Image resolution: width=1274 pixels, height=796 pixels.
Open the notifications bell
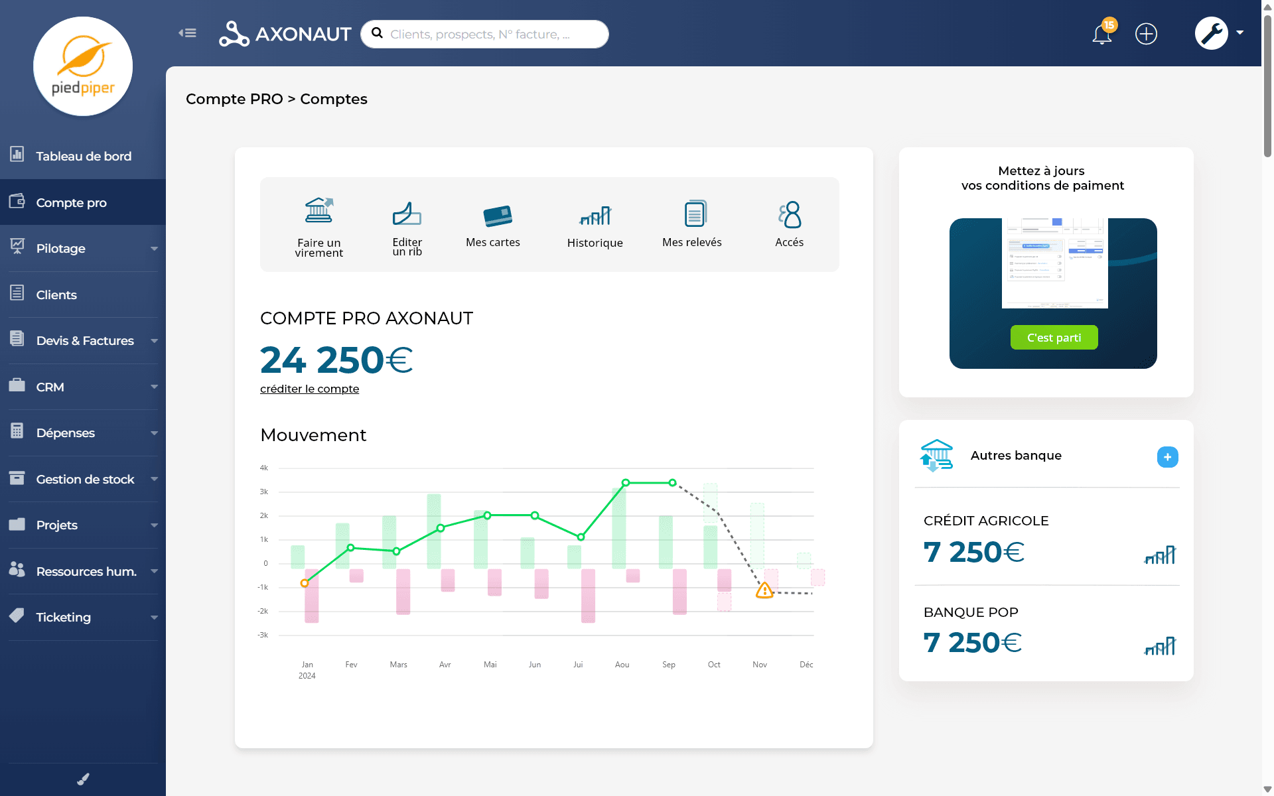pos(1102,34)
